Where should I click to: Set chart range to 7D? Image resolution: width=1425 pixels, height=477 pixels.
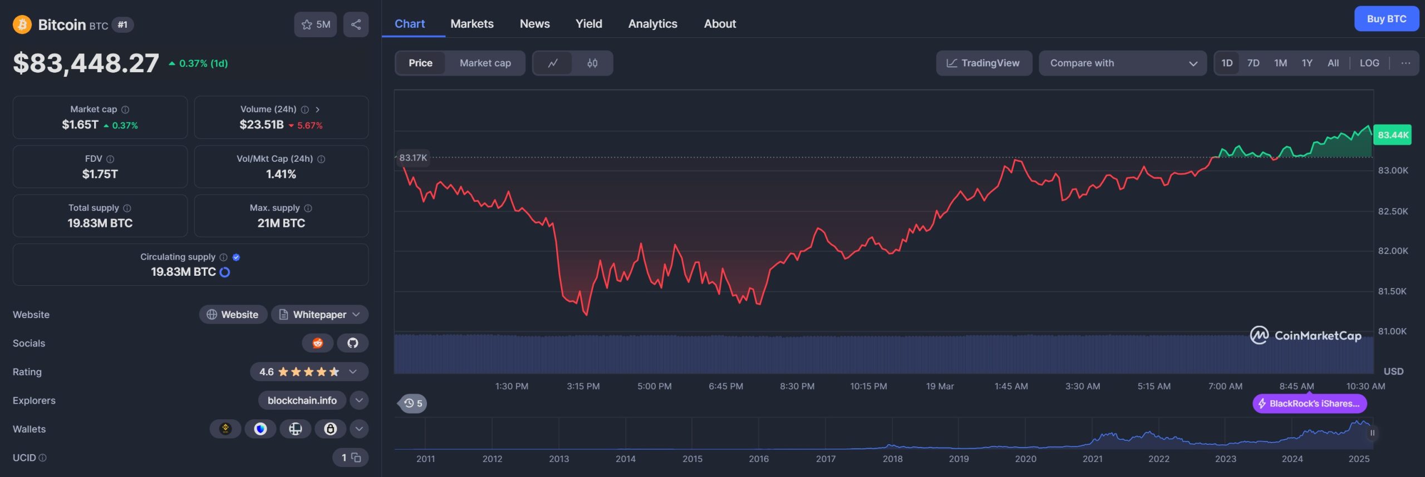(x=1253, y=63)
